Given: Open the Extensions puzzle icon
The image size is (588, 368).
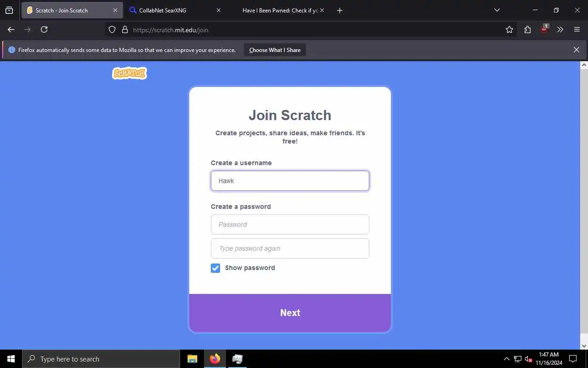Looking at the screenshot, I should 527,29.
